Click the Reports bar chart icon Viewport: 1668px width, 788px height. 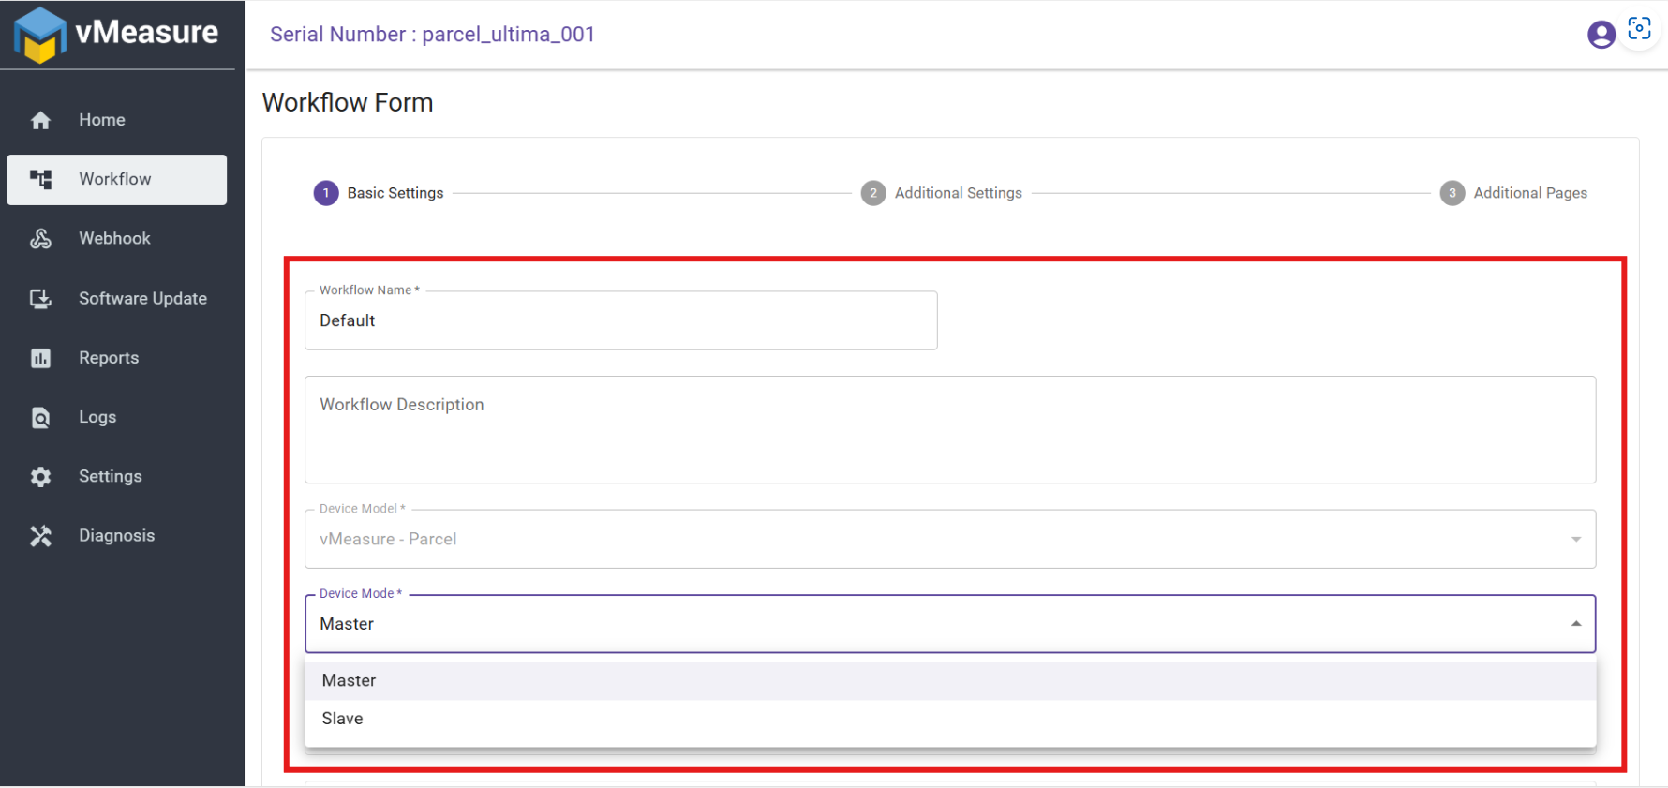pyautogui.click(x=40, y=358)
